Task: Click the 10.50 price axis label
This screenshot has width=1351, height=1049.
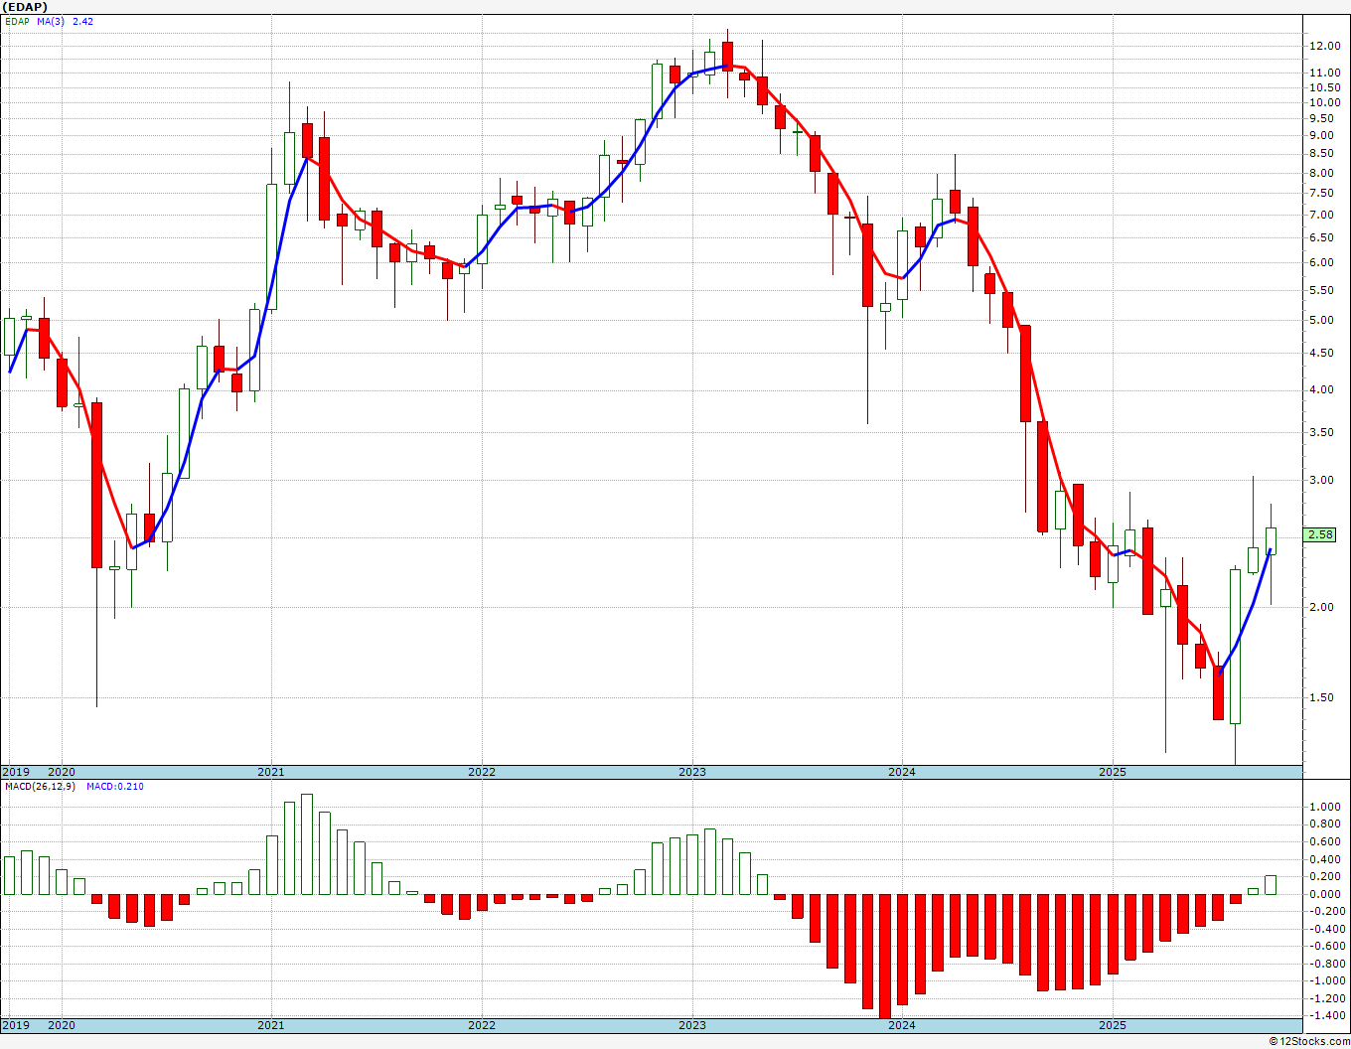Action: (x=1323, y=87)
